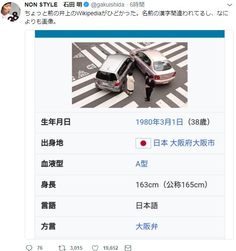
Task: Click the 19,652 likes count
Action: (x=110, y=248)
